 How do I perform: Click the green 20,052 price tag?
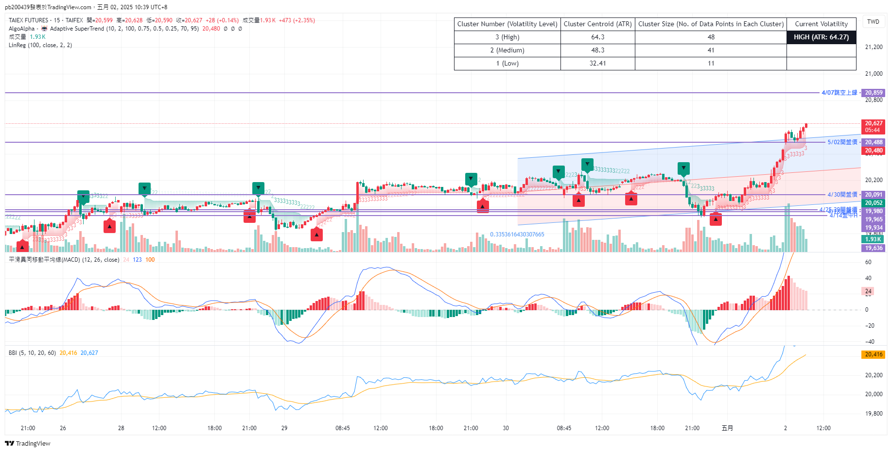(x=874, y=203)
